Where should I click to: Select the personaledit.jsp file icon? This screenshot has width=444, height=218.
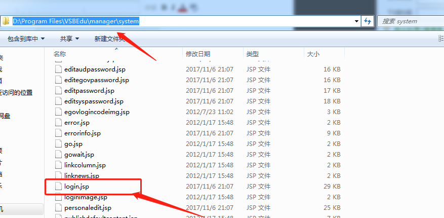click(59, 208)
